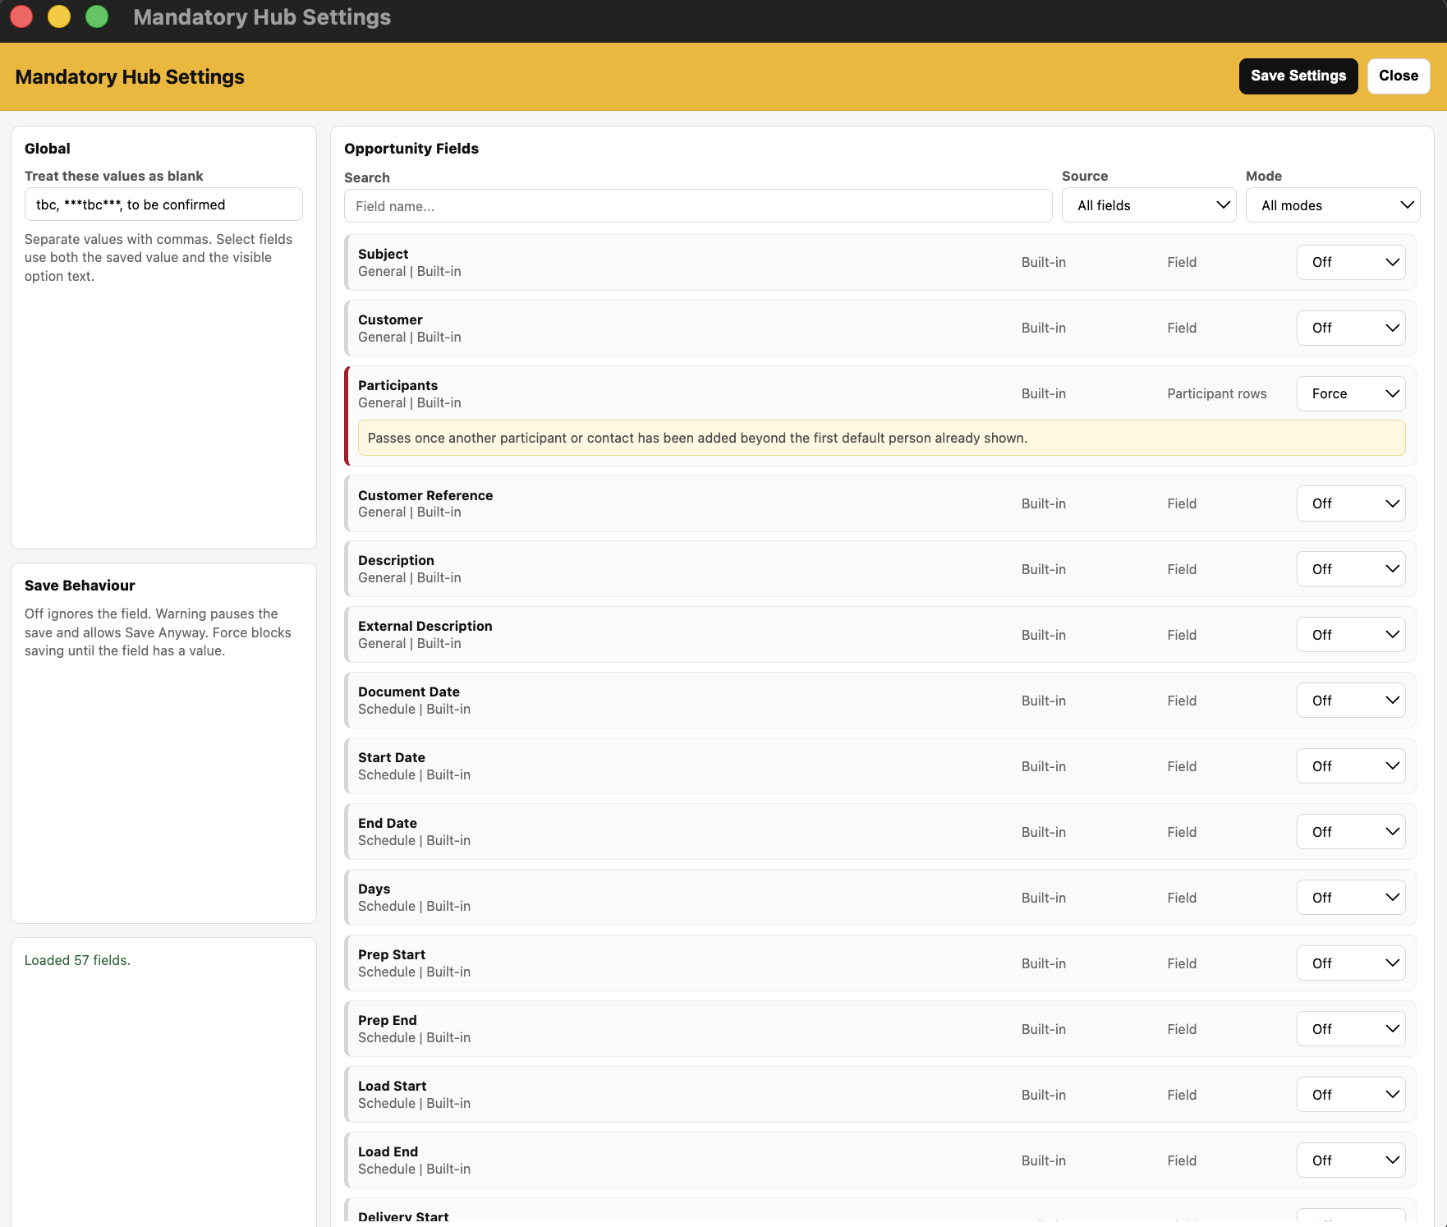Open the Mode All modes dropdown
The height and width of the screenshot is (1227, 1447).
(1333, 205)
